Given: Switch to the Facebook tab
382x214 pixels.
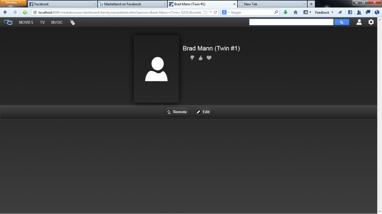Looking at the screenshot, I should (x=62, y=4).
